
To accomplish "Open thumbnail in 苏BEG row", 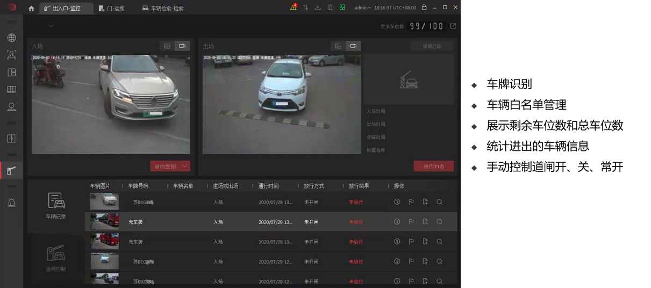I will pyautogui.click(x=104, y=261).
